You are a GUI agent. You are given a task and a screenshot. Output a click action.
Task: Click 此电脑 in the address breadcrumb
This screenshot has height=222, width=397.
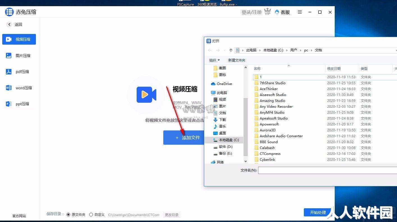(x=251, y=50)
